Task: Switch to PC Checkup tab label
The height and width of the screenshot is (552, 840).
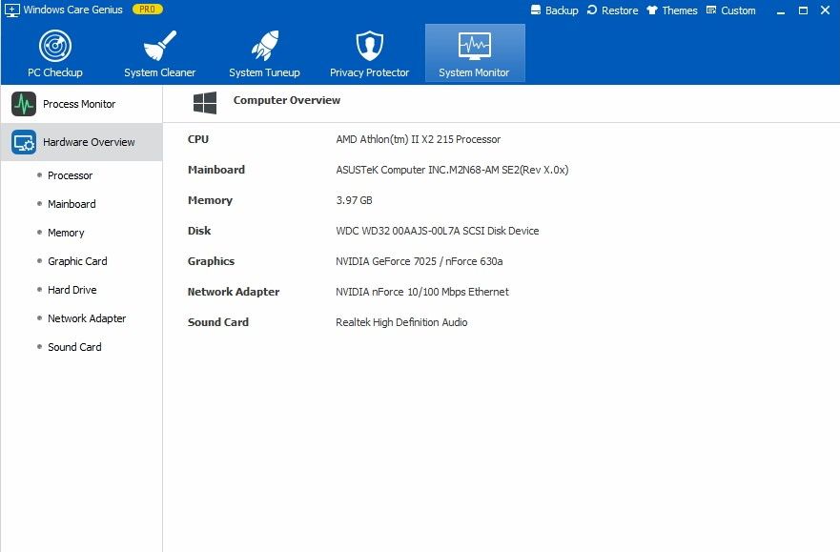Action: coord(55,72)
